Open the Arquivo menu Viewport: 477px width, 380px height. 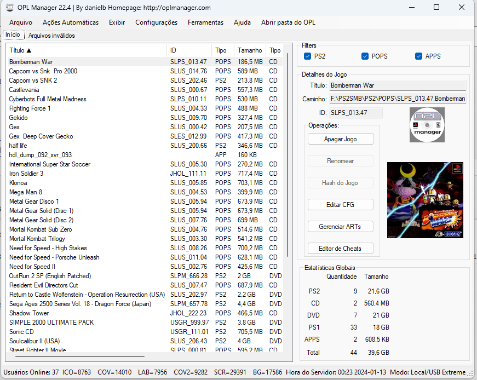tap(21, 22)
